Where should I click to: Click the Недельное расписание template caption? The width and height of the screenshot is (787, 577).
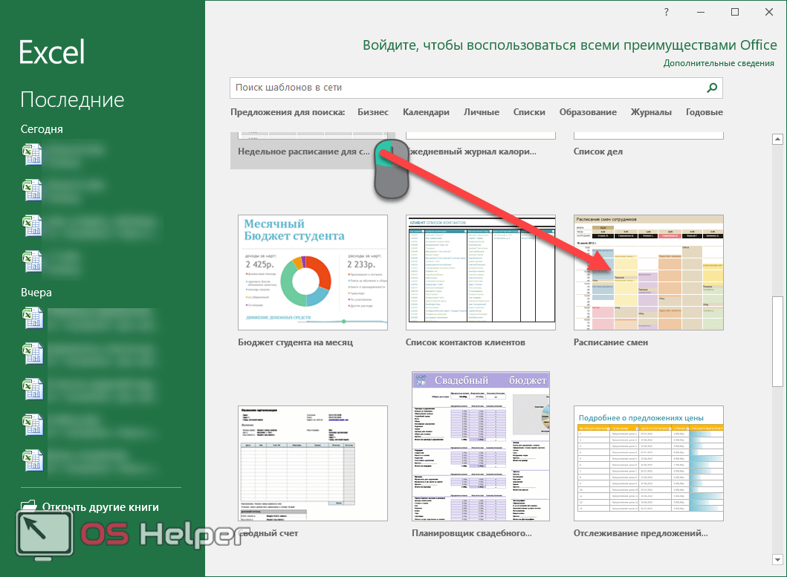[304, 151]
